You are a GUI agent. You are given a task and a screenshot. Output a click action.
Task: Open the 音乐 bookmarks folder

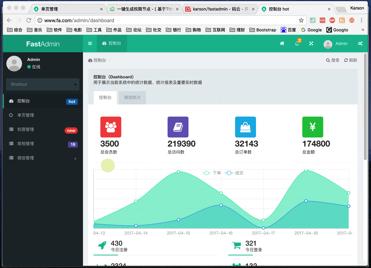tap(34, 30)
